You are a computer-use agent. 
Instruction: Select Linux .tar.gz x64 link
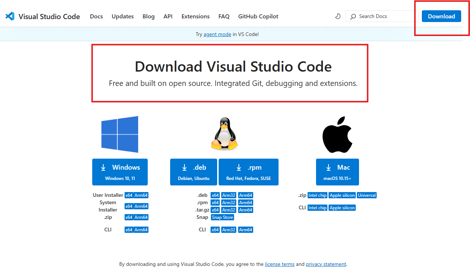pyautogui.click(x=215, y=210)
